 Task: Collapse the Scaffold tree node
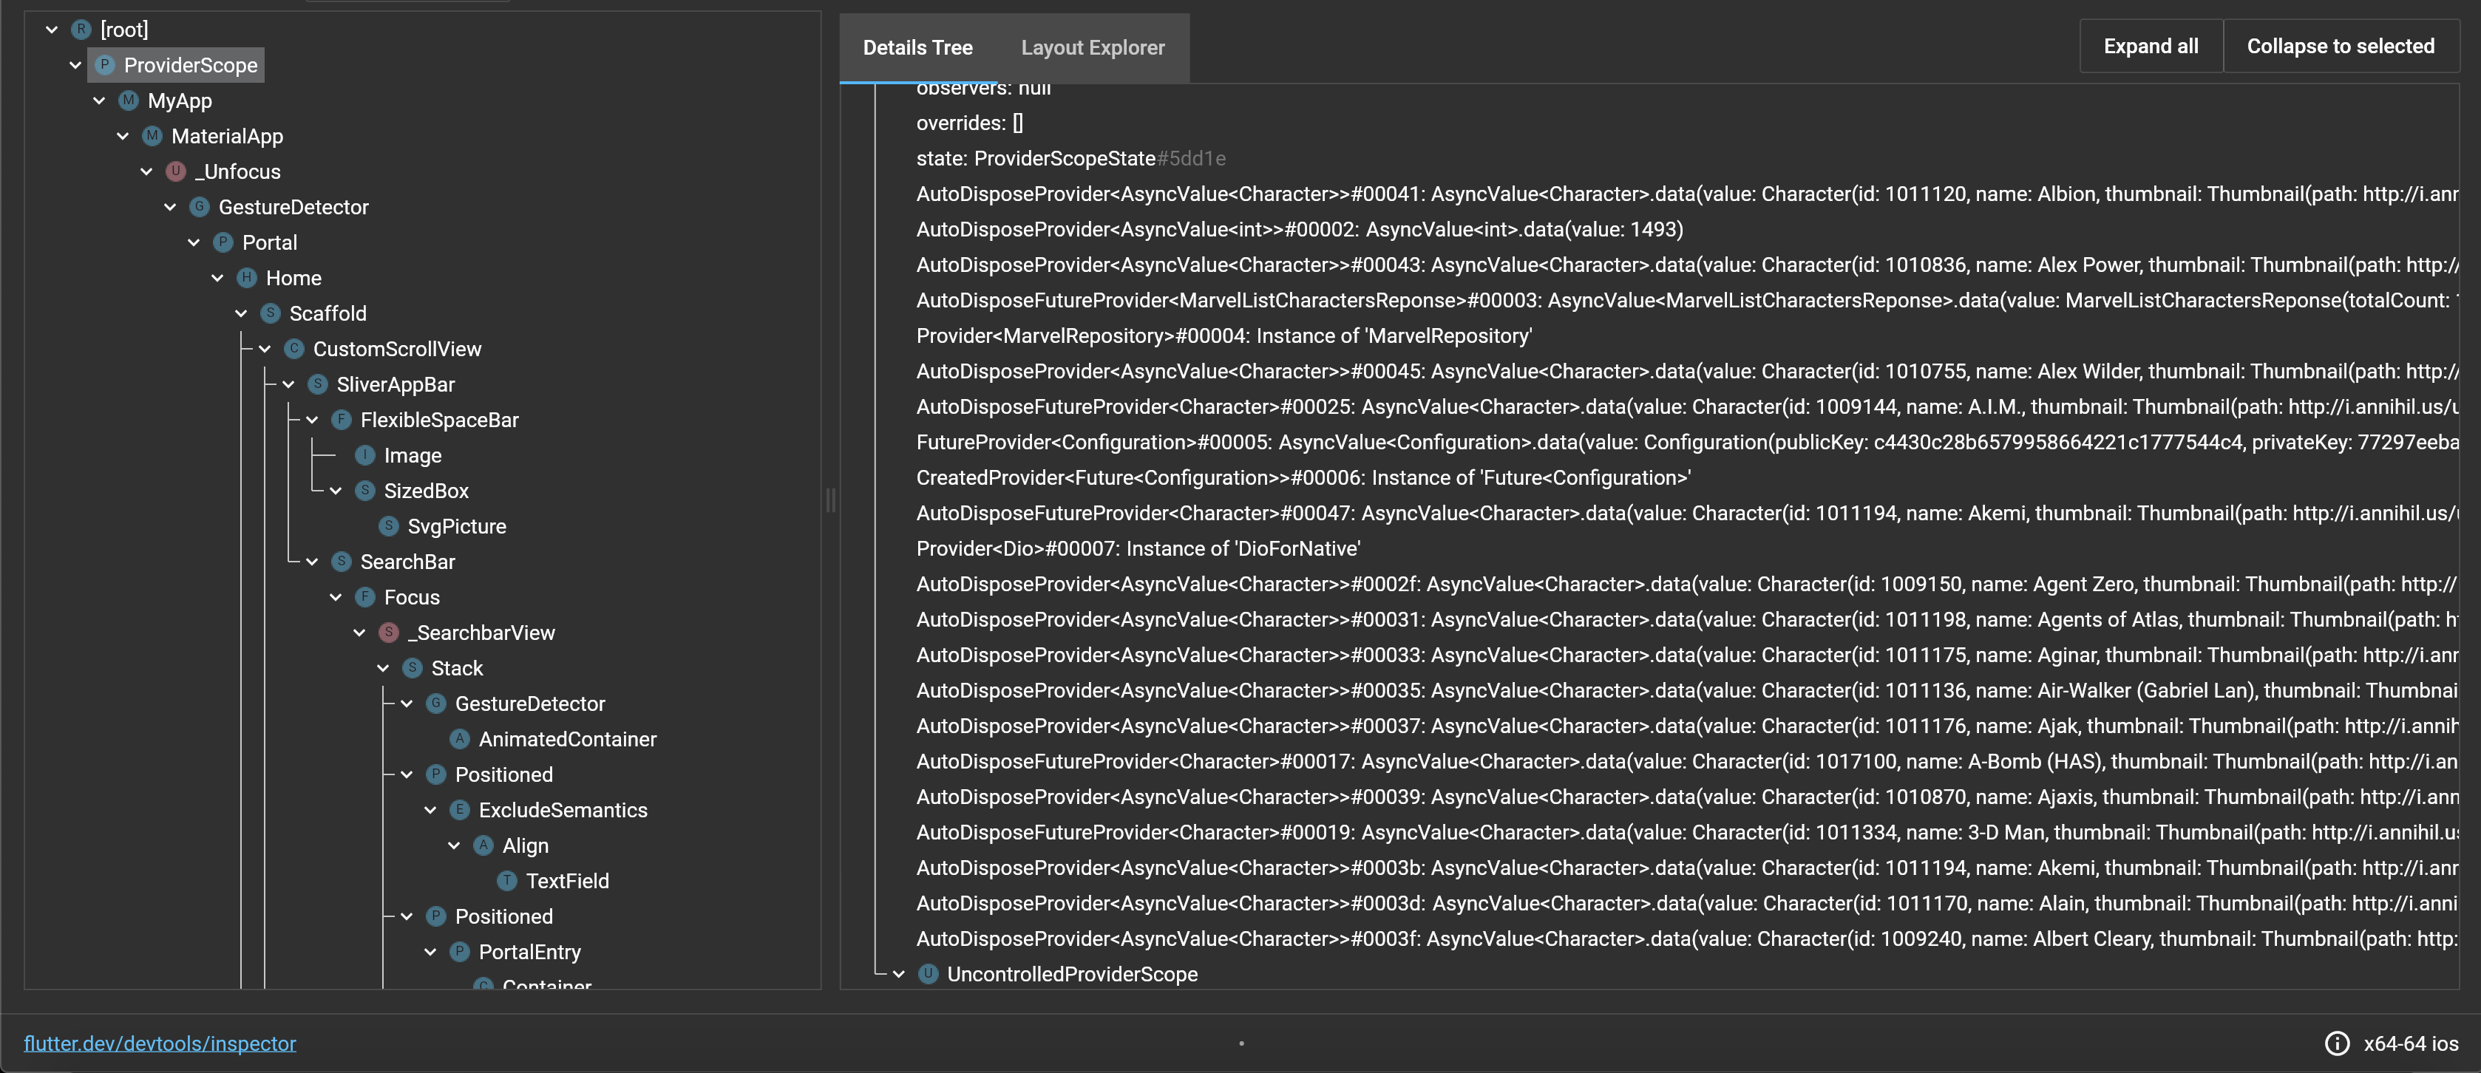(x=241, y=314)
